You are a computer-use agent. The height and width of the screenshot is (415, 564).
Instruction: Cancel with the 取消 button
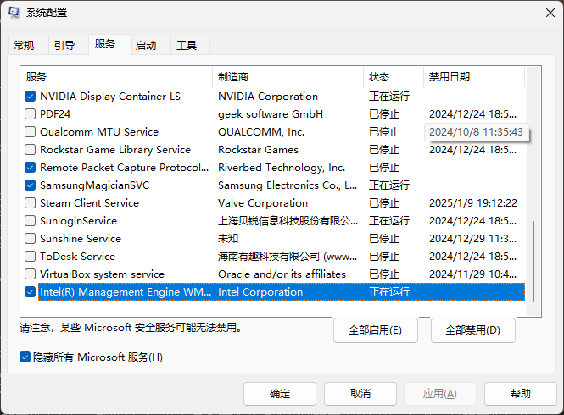360,394
